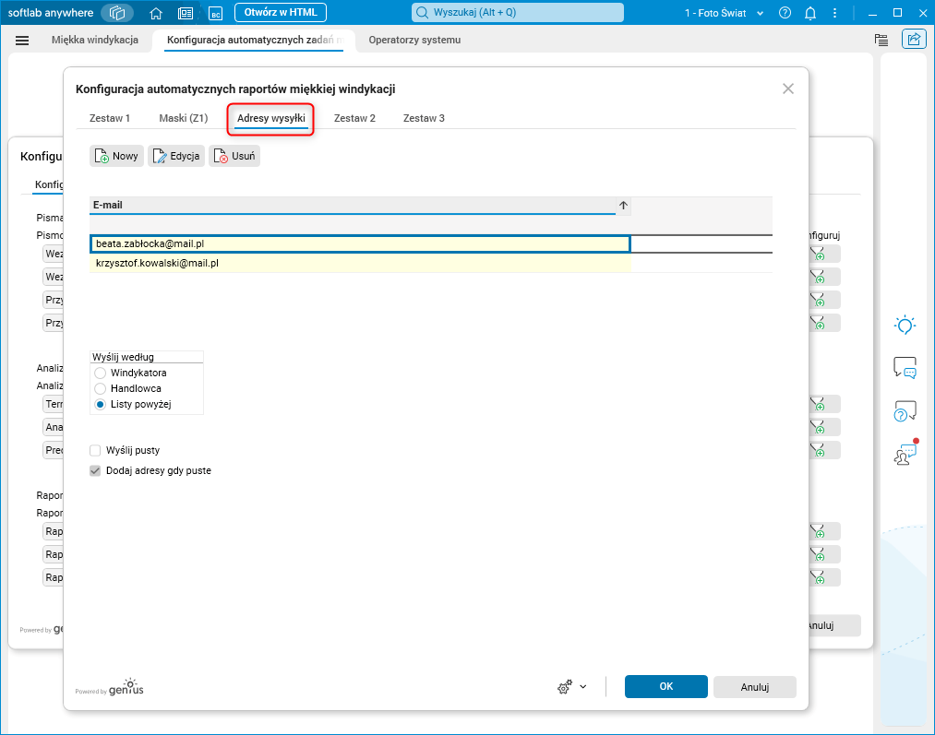Screen dimensions: 935x735
Task: Click the E-mail column filter row
Action: (x=360, y=224)
